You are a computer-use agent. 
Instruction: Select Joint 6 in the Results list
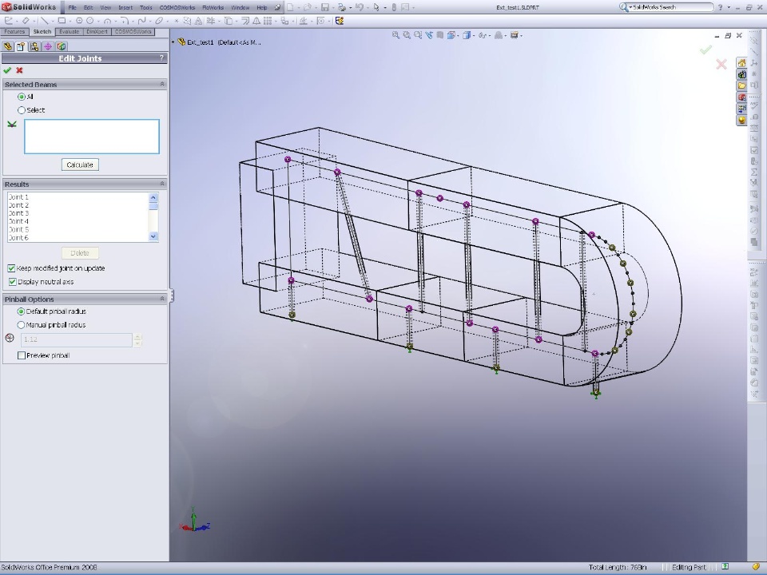(x=18, y=238)
